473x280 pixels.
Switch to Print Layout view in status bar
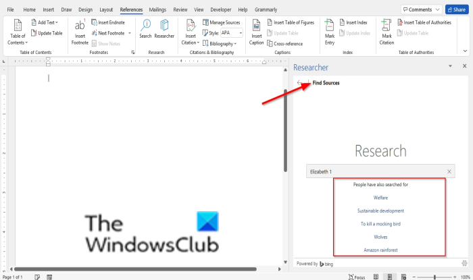point(390,277)
